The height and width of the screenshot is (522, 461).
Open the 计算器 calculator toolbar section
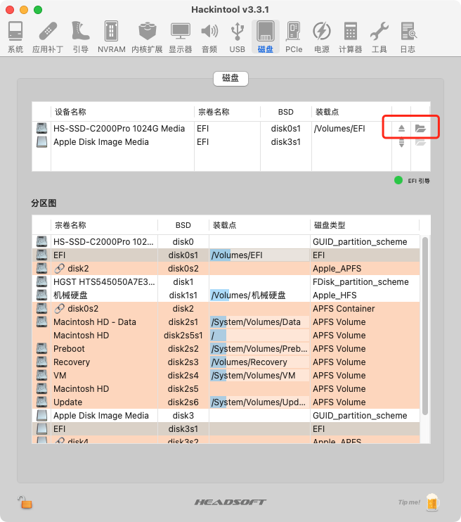click(350, 37)
